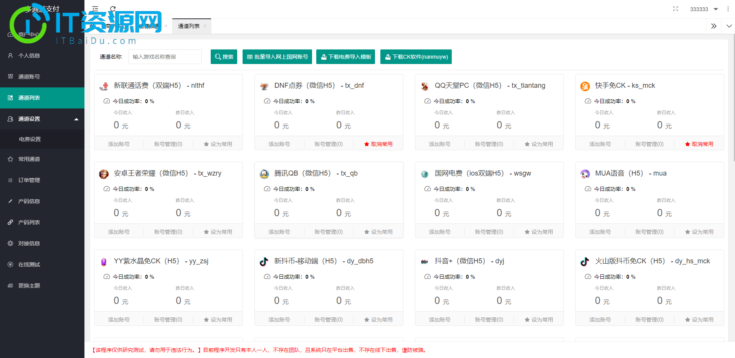Screen dimensions: 735x358
Task: Set QQ天堂PC as 常用 favorite
Action: click(x=538, y=144)
